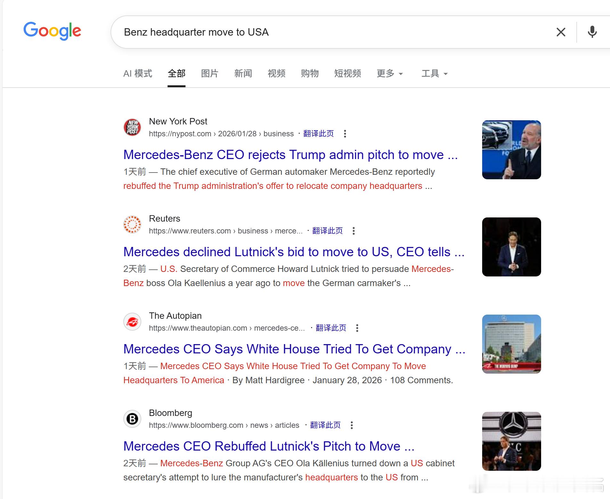
Task: Click the Reuters favicon
Action: [x=132, y=224]
